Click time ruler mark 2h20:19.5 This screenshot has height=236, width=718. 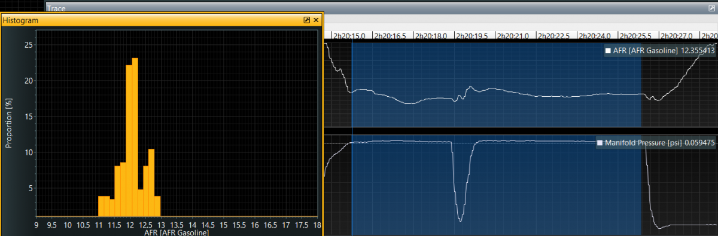pyautogui.click(x=472, y=36)
